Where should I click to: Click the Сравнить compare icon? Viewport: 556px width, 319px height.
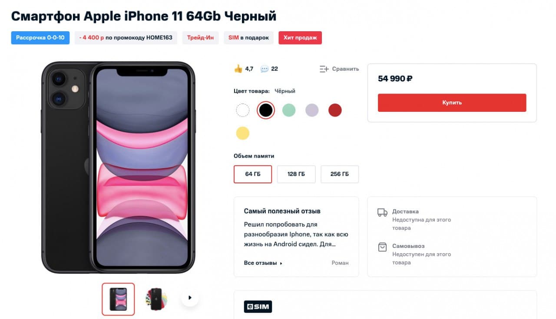tap(324, 69)
